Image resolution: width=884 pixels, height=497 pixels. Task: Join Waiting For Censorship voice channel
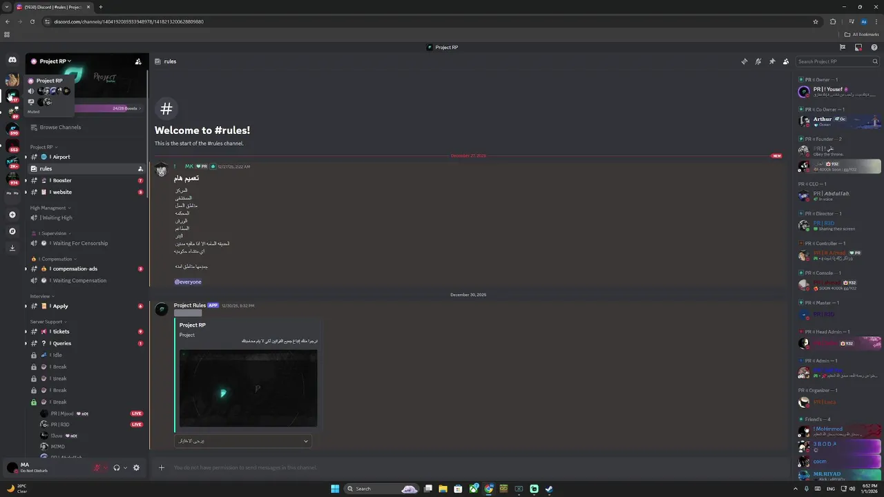pyautogui.click(x=86, y=243)
